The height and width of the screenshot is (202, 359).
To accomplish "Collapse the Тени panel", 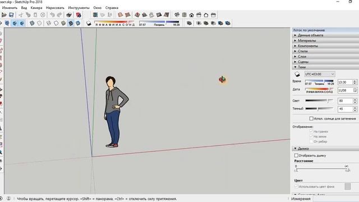I will (325, 67).
